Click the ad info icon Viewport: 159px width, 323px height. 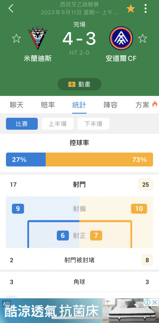147,302
